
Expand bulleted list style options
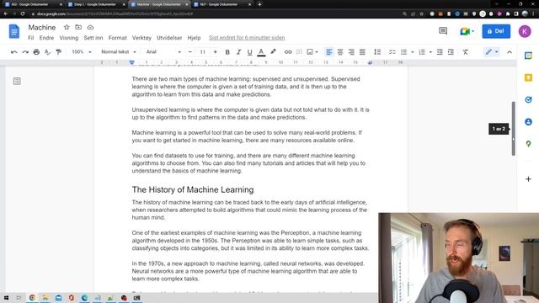412,52
